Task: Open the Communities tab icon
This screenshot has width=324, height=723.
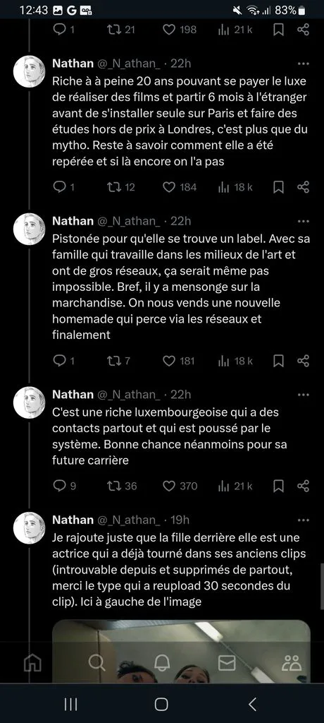Action: click(292, 662)
